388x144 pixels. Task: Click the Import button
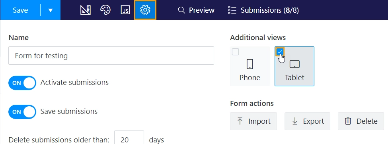(x=253, y=121)
